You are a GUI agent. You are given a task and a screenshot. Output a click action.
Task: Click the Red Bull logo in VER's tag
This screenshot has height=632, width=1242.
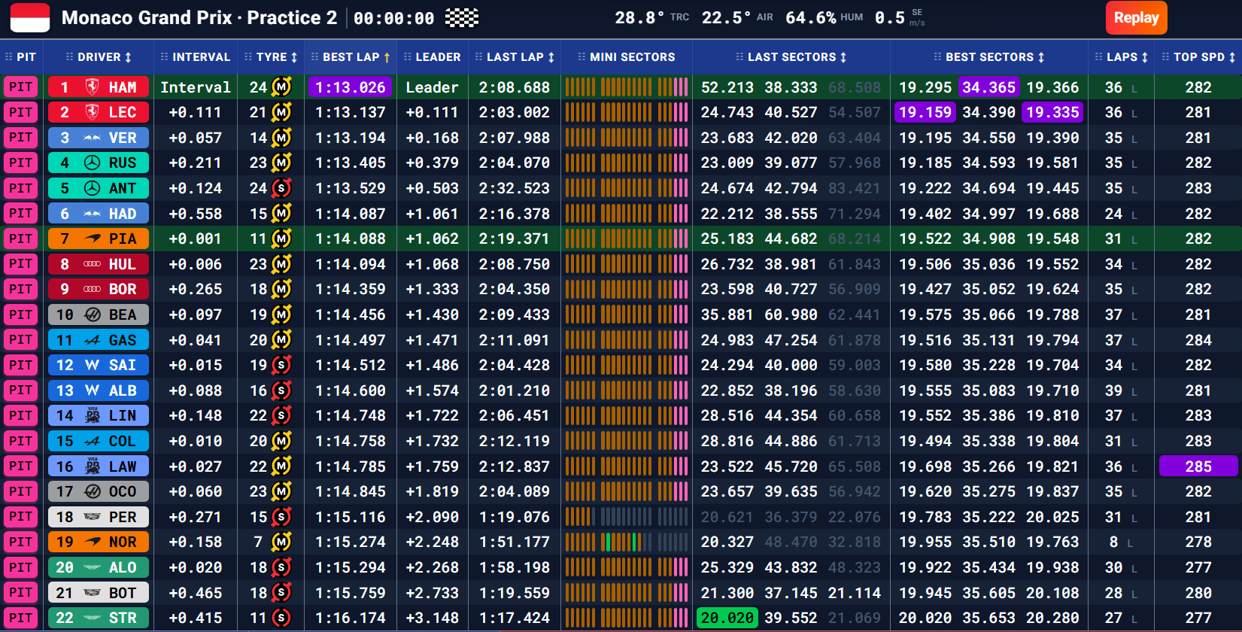(x=92, y=138)
